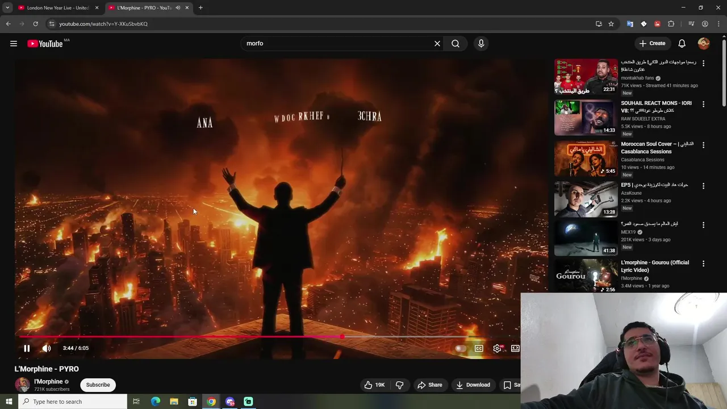Mute the video volume speaker

pos(47,348)
